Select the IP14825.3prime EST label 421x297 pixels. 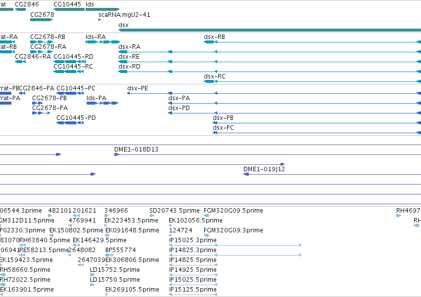pos(193,250)
